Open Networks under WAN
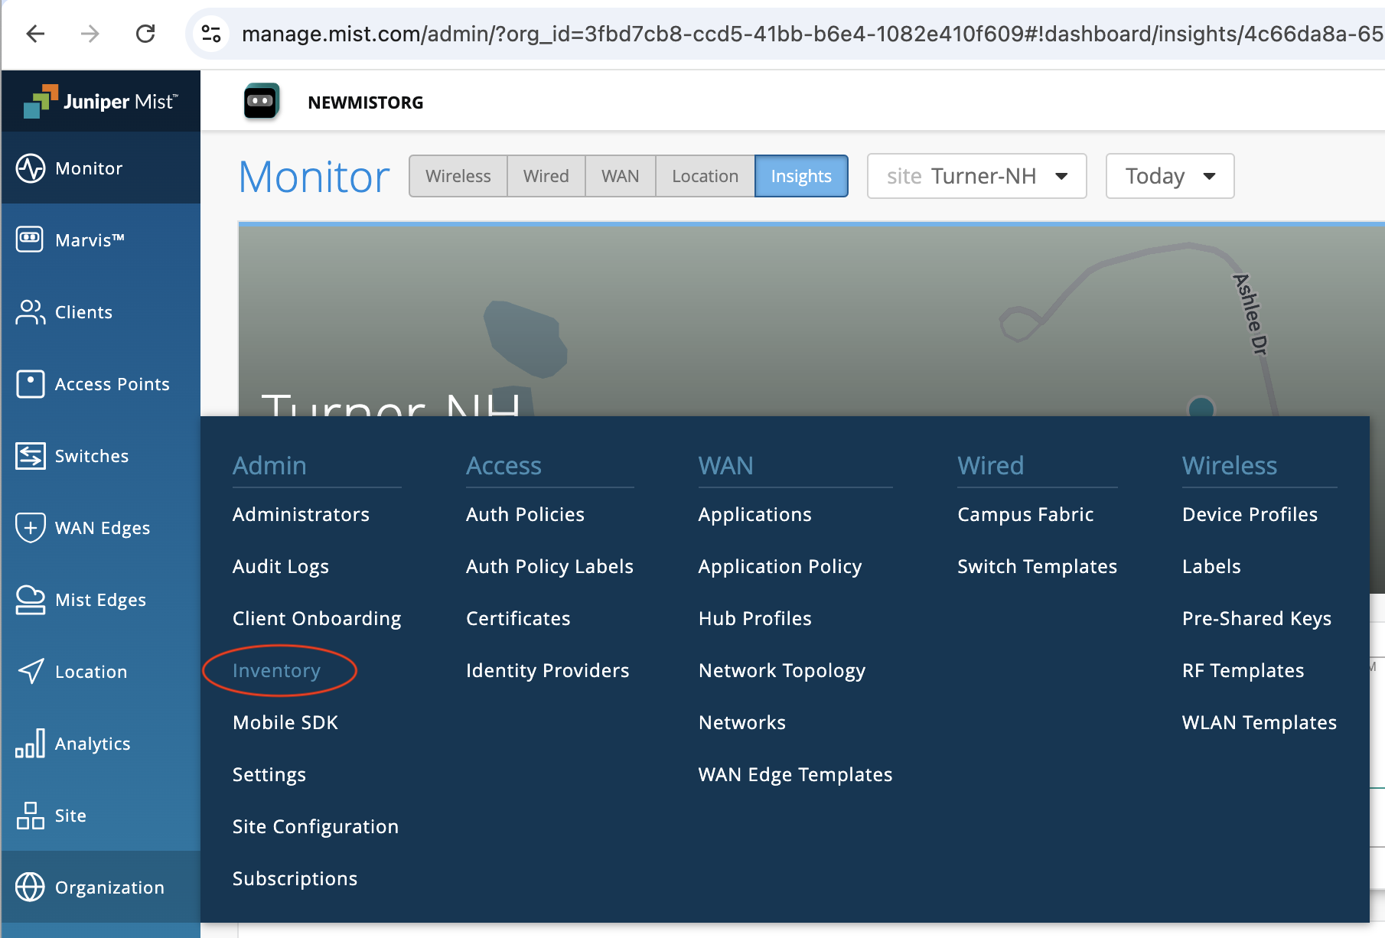Image resolution: width=1385 pixels, height=938 pixels. 742,722
